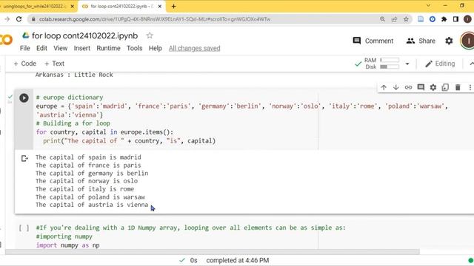Star the notebook for loop cont24102022.ipynb

coord(150,35)
